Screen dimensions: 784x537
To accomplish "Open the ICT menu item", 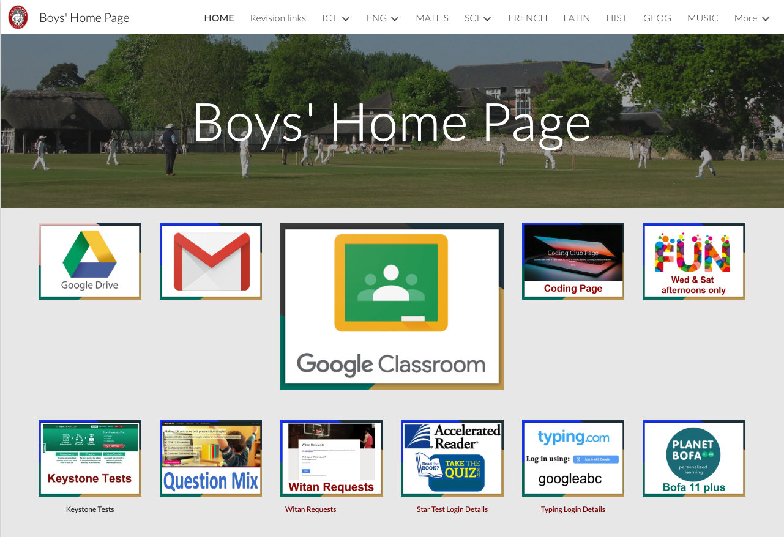I will tap(330, 18).
